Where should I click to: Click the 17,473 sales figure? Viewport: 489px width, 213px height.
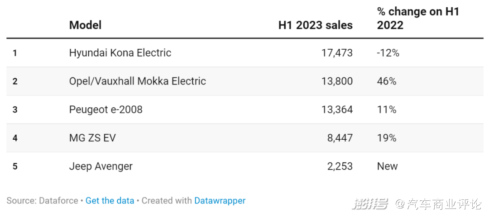(337, 53)
